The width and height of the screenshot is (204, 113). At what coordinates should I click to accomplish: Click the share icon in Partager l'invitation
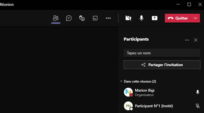(x=143, y=65)
